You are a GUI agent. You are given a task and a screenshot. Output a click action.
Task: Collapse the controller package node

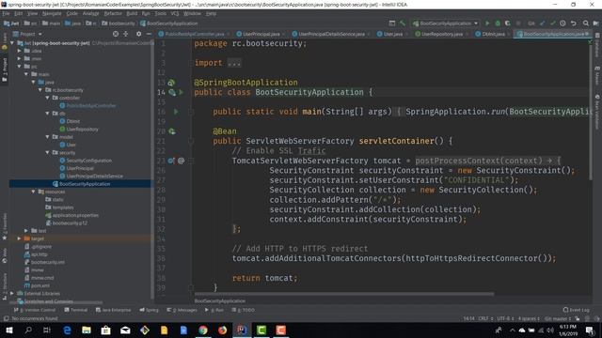click(48, 98)
